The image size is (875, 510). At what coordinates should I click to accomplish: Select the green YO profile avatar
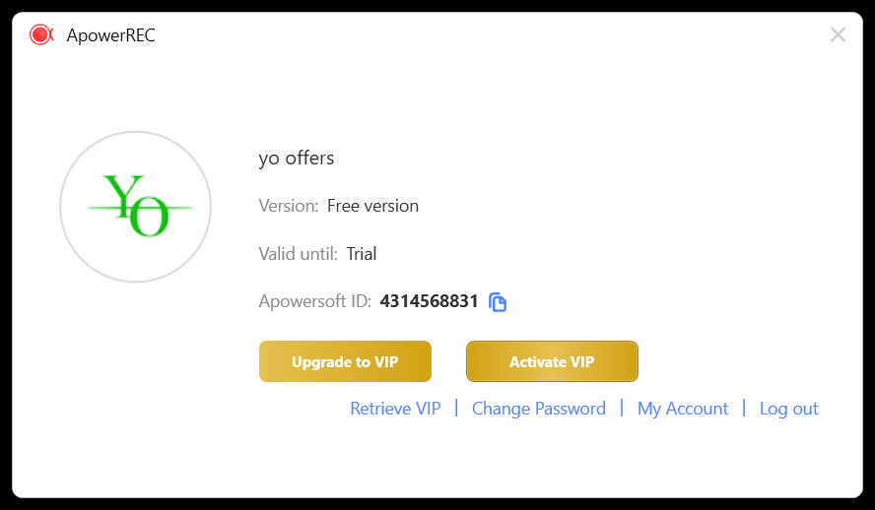tap(136, 207)
